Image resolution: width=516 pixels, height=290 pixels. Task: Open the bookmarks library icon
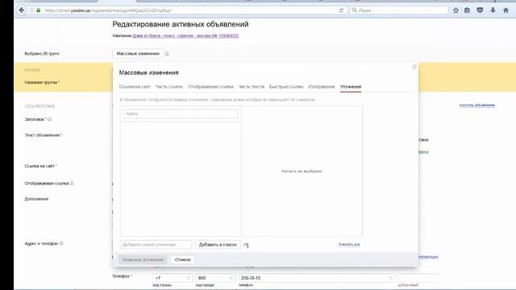pyautogui.click(x=467, y=10)
